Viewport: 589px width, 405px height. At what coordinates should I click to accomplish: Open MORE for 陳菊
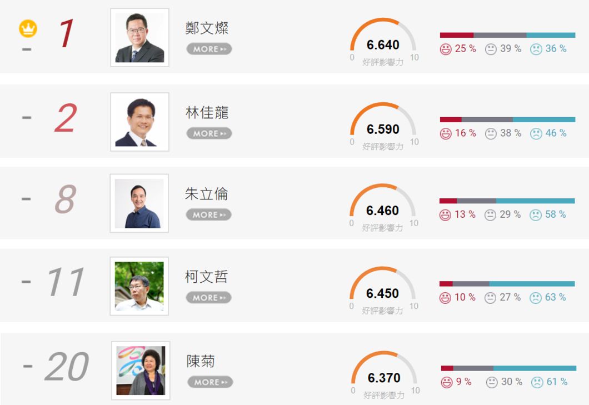tap(211, 382)
